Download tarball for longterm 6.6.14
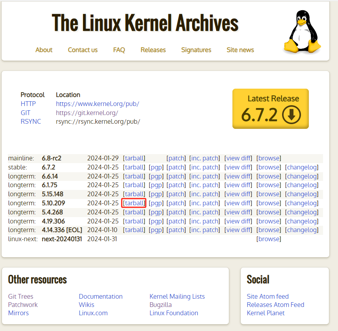Viewport: 338px width, 331px height. [x=134, y=177]
